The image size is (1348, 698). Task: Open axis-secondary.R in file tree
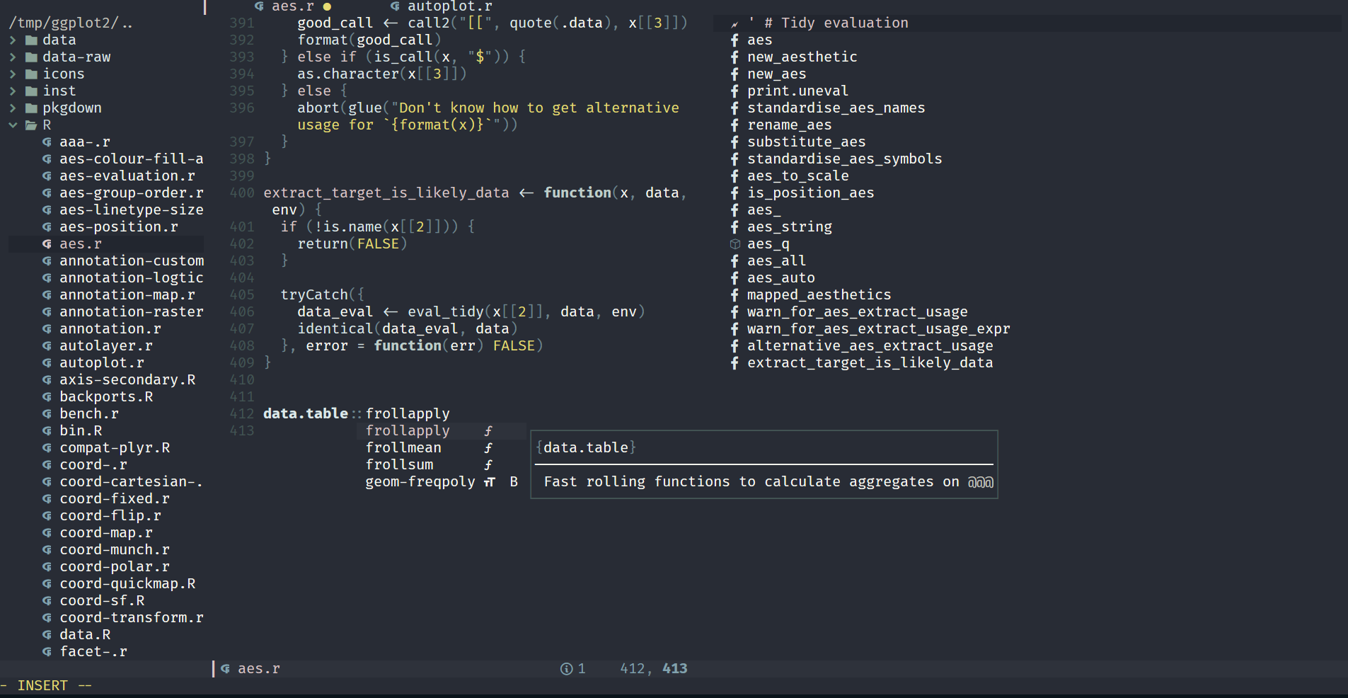[x=127, y=380]
